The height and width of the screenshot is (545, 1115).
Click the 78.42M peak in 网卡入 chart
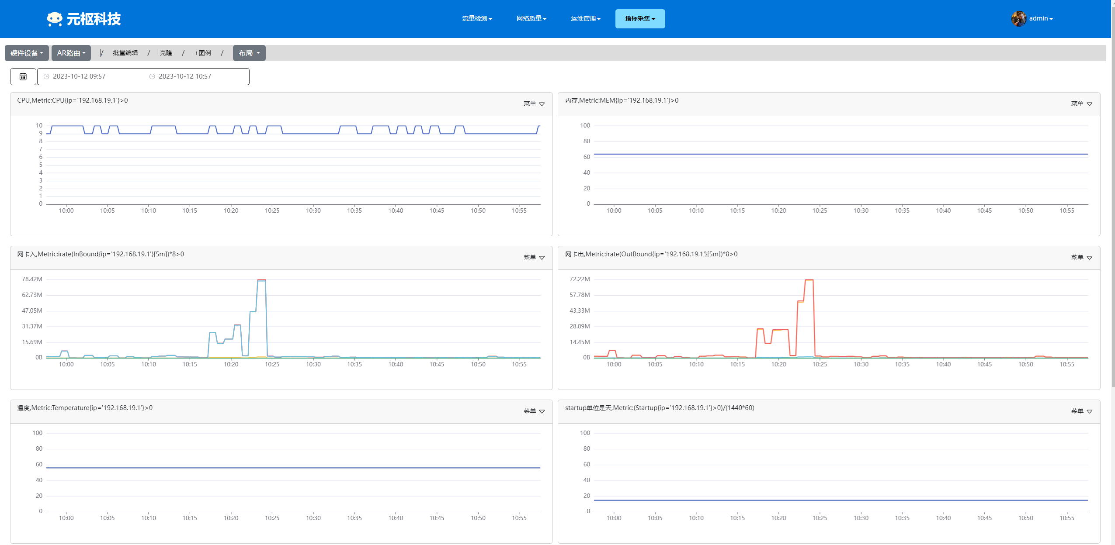coord(261,280)
